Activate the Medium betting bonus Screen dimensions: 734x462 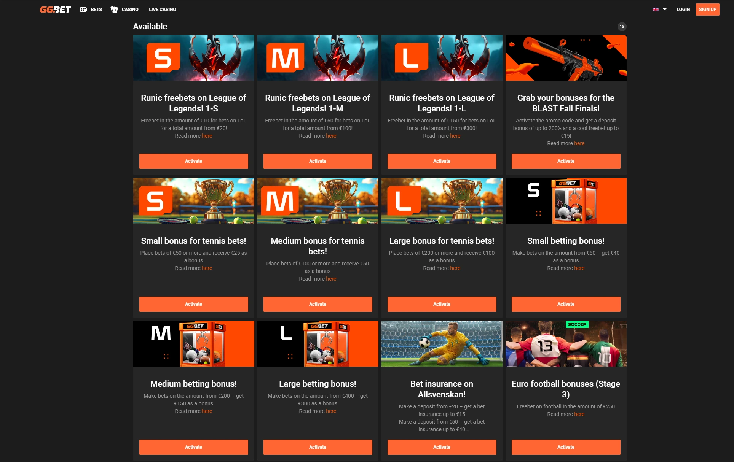194,447
